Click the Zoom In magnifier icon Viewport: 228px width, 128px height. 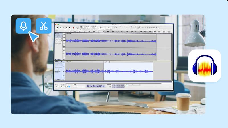point(87,27)
